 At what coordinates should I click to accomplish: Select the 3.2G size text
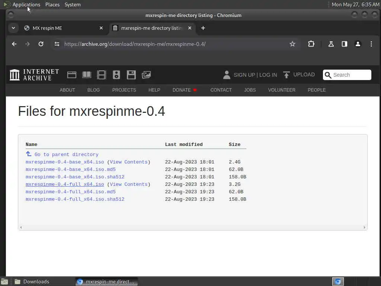click(234, 184)
